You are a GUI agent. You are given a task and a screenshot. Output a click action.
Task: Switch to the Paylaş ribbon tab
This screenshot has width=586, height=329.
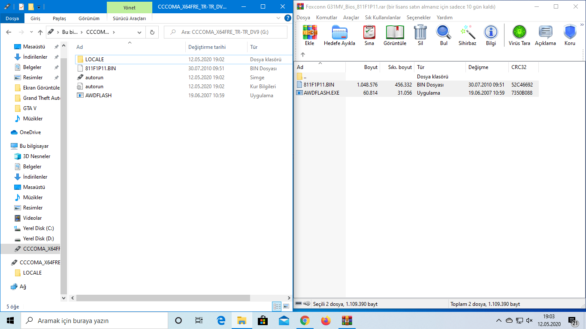59,18
